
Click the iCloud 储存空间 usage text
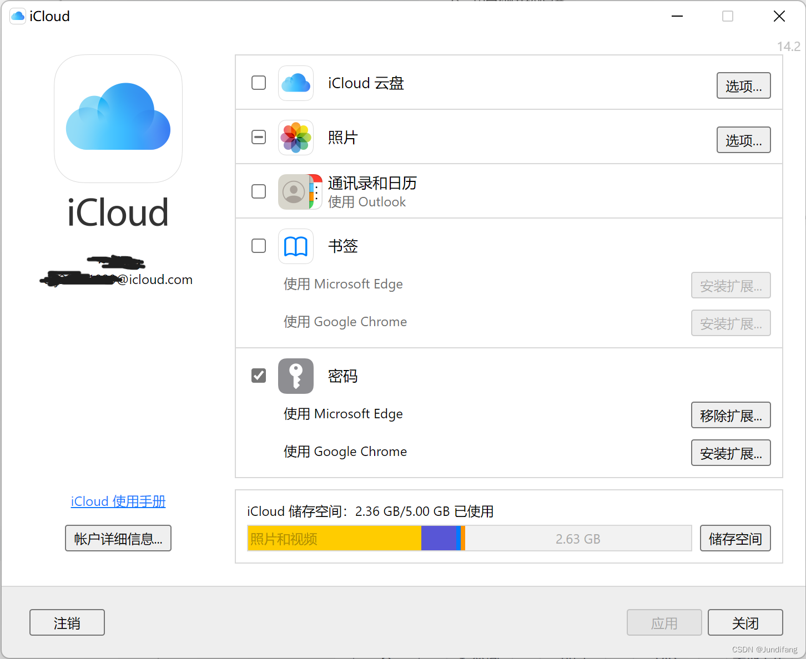pyautogui.click(x=370, y=511)
